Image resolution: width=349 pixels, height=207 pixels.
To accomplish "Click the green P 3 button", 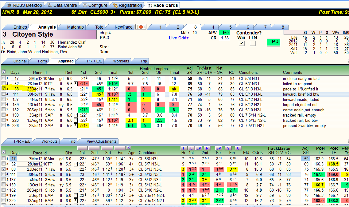I will point(273,42).
